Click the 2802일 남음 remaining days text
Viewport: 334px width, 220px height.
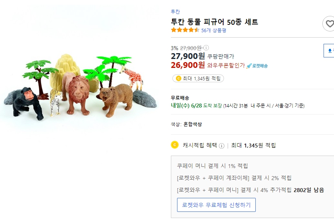309,190
